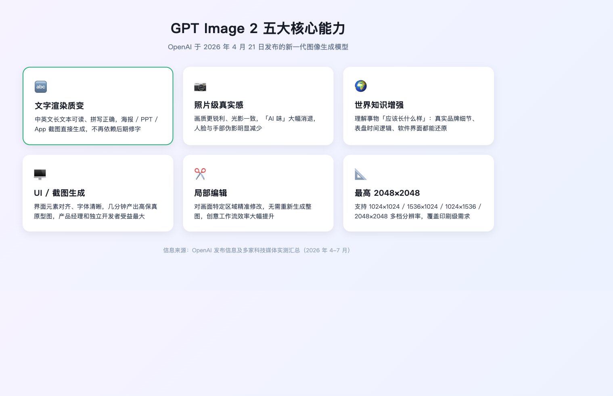
Task: Click the description starting 对画面特定区域精准修改
Action: pos(253,212)
